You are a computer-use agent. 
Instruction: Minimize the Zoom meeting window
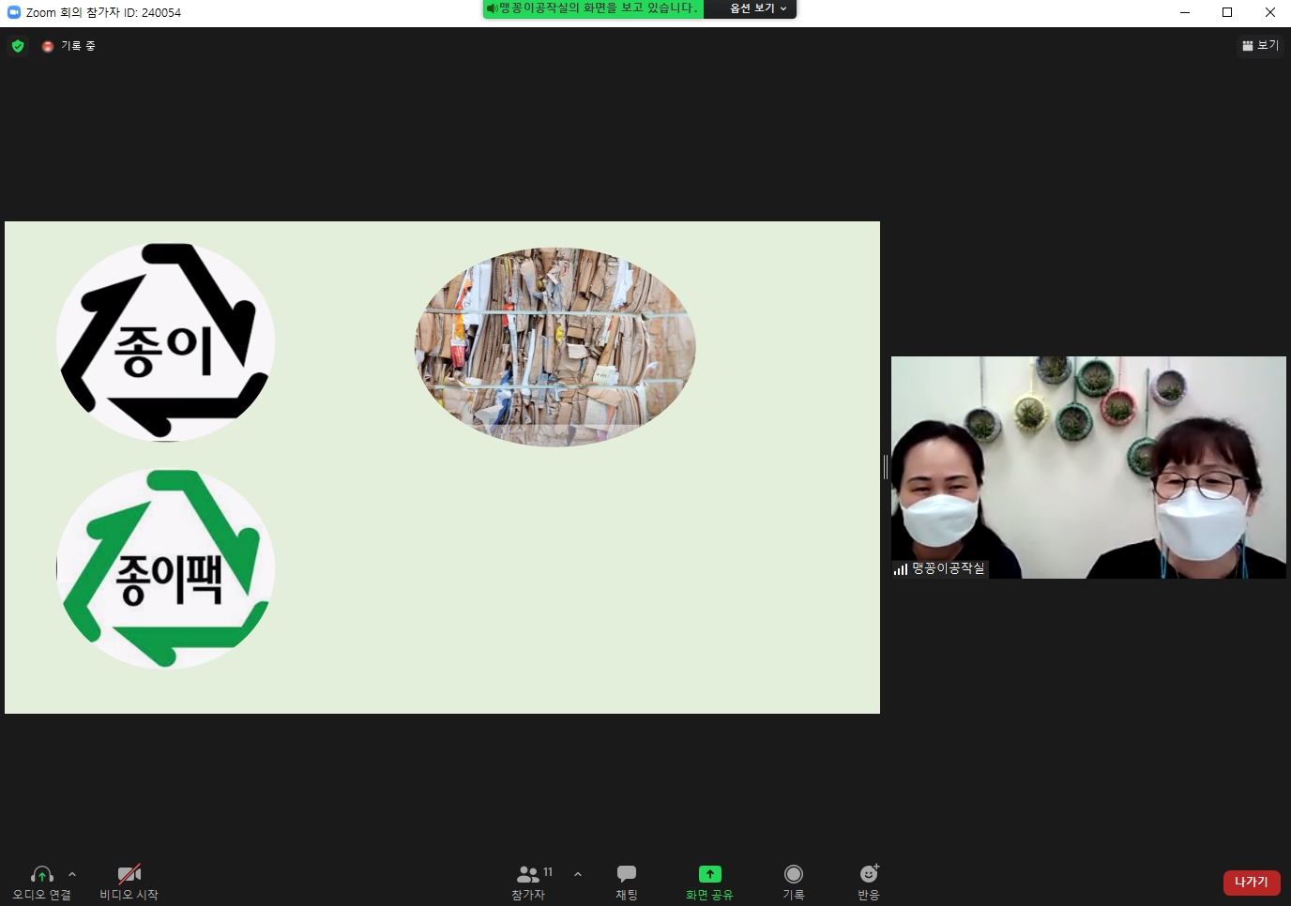(1184, 12)
